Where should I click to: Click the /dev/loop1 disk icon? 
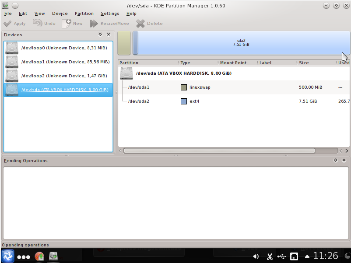[x=12, y=62]
